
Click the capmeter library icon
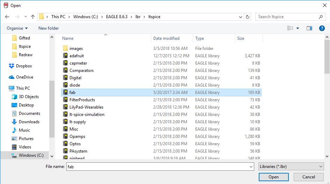point(65,63)
